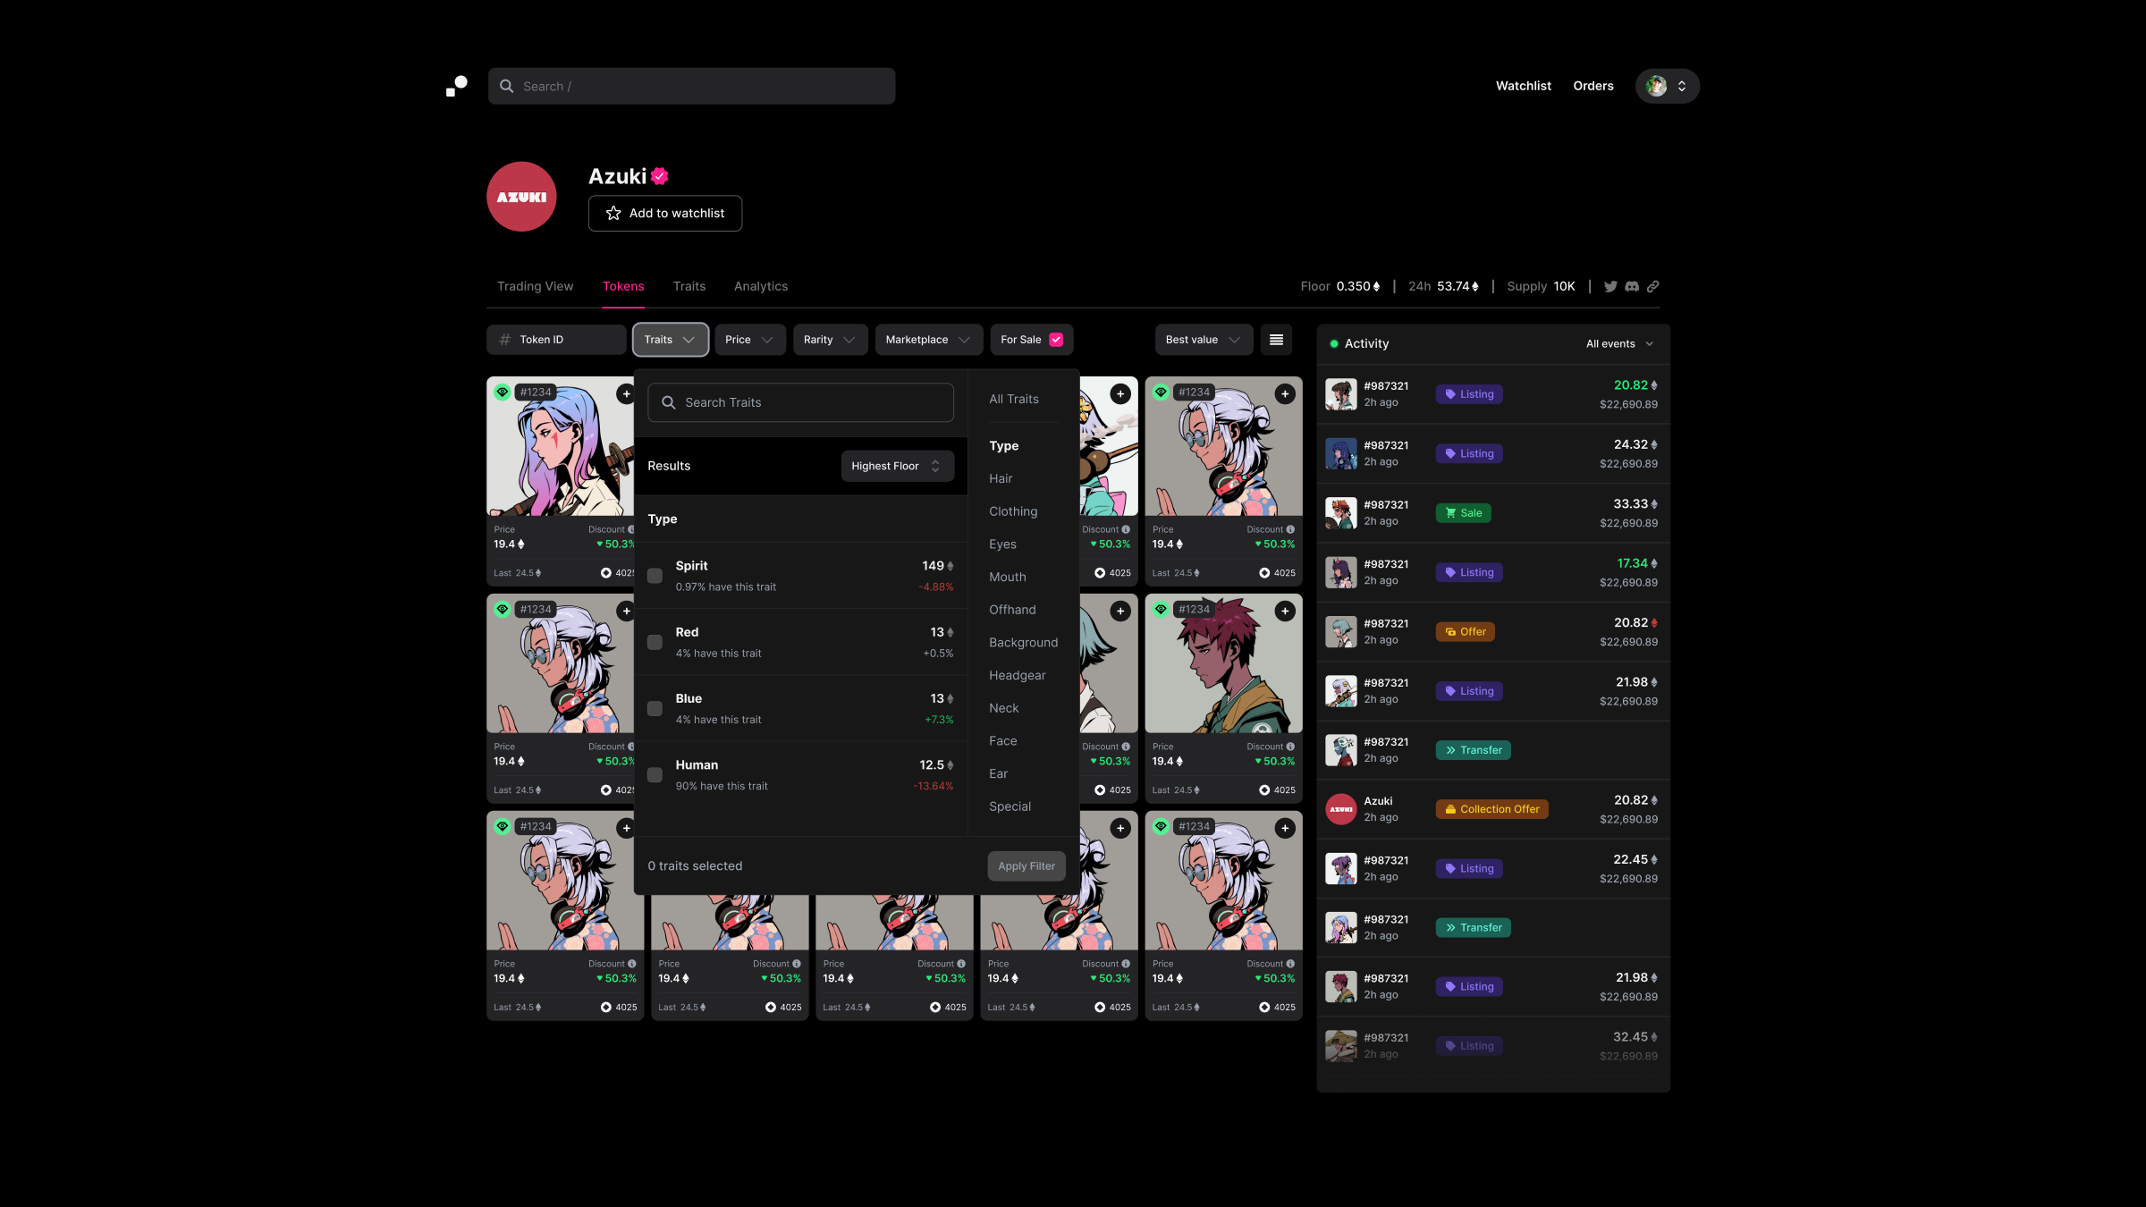Select the Clothing trait category
2146x1207 pixels.
1013,511
